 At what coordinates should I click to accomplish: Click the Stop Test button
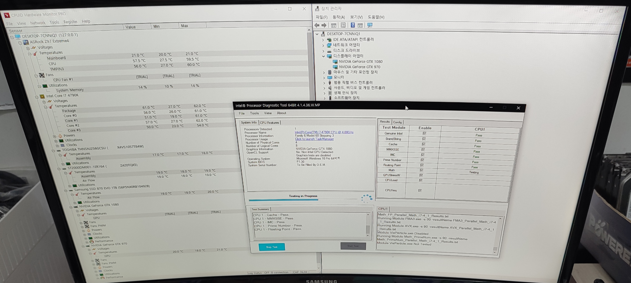(x=272, y=247)
